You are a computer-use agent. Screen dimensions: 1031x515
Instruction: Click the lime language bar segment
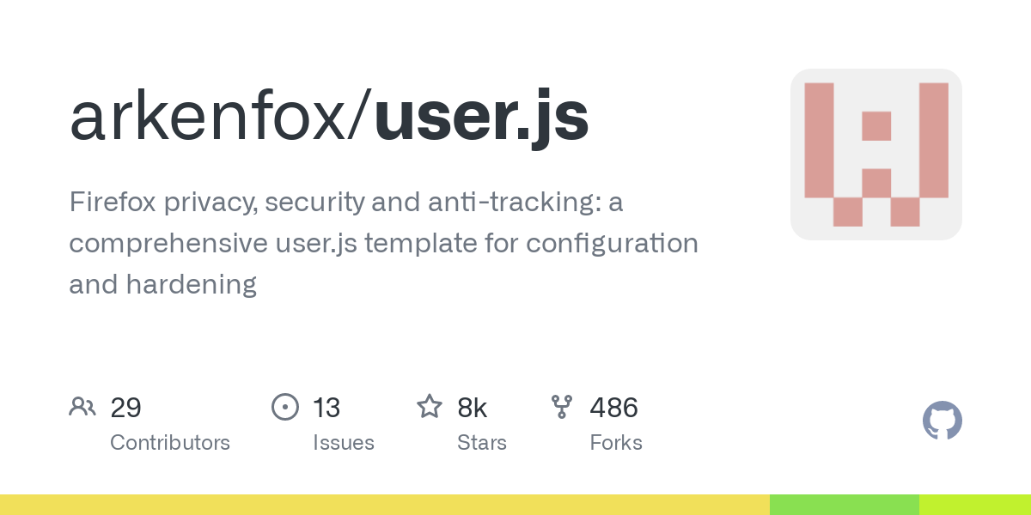pos(974,505)
